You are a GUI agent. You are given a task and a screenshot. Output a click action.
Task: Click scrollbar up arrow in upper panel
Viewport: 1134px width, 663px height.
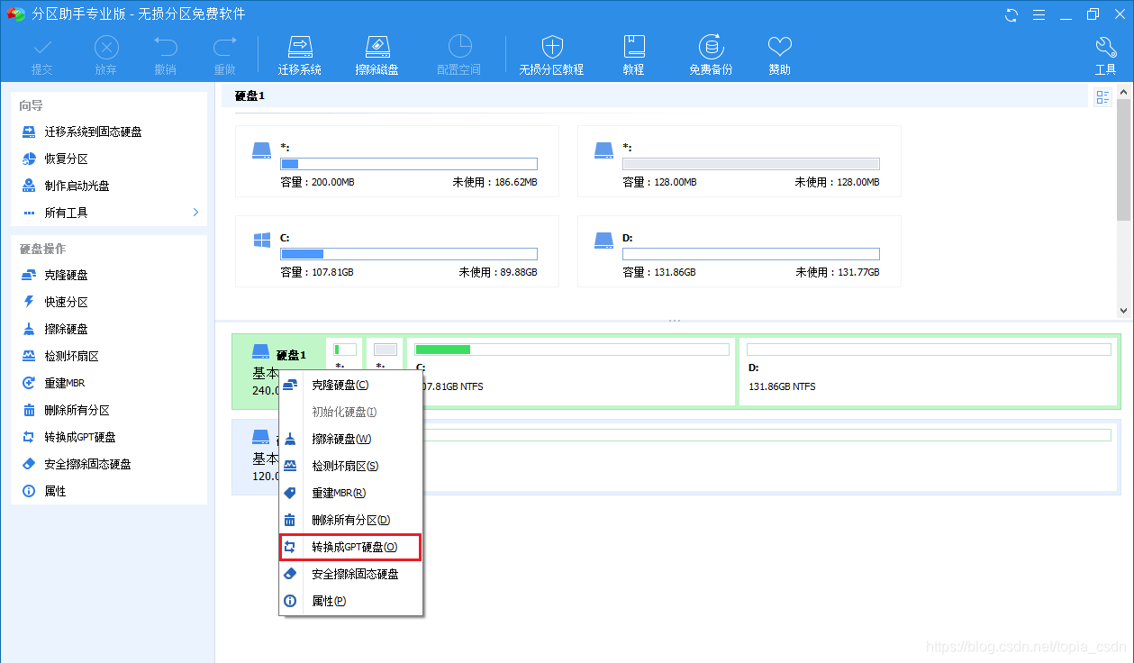[1123, 91]
